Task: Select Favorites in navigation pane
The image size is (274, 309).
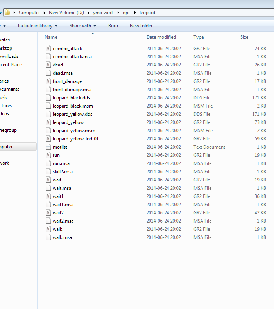Action: (x=5, y=40)
